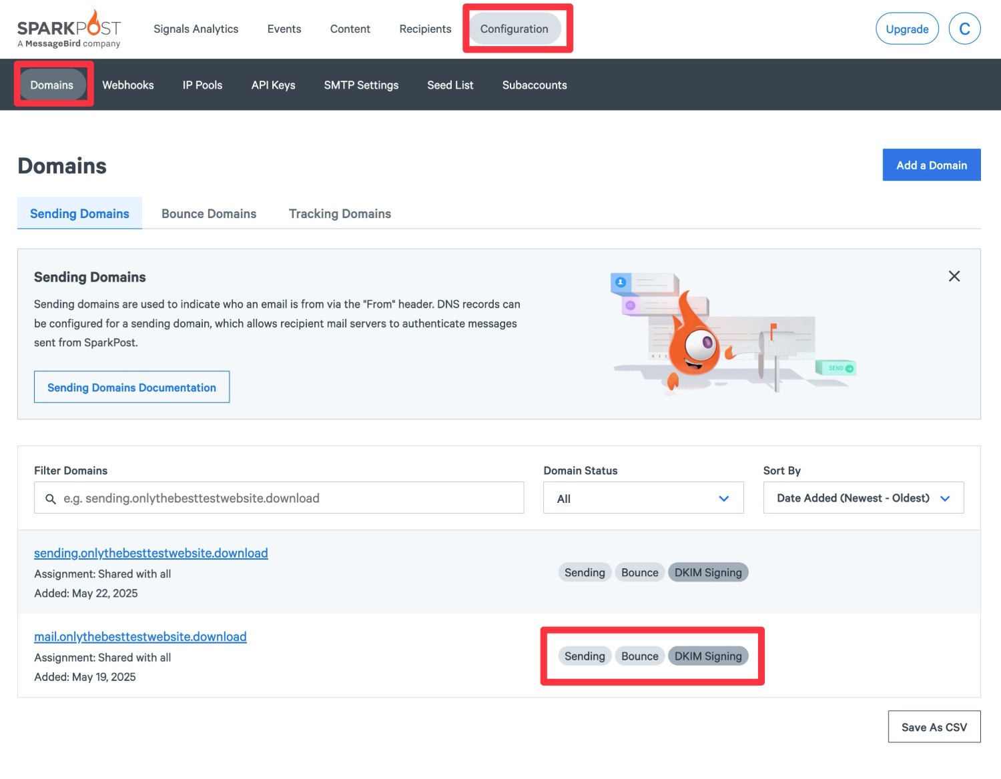Open Sending Domains Documentation
The width and height of the screenshot is (1001, 779).
pyautogui.click(x=131, y=387)
